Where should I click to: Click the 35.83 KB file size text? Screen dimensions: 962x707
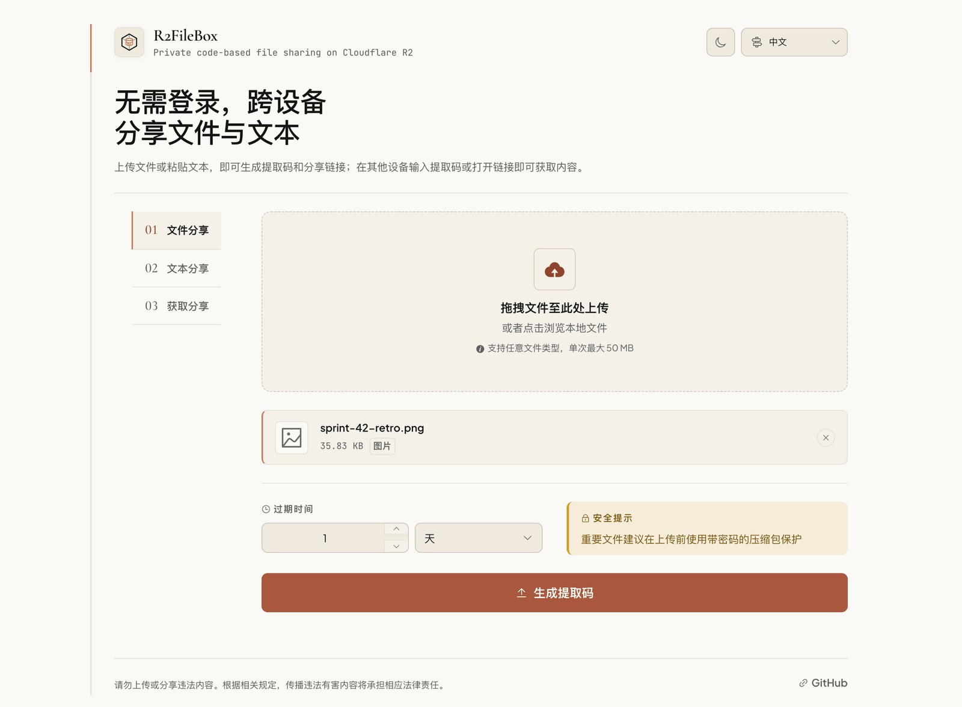342,446
